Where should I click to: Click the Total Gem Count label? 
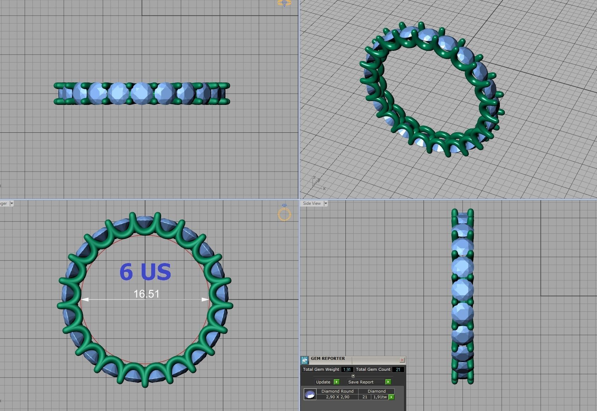pyautogui.click(x=373, y=369)
